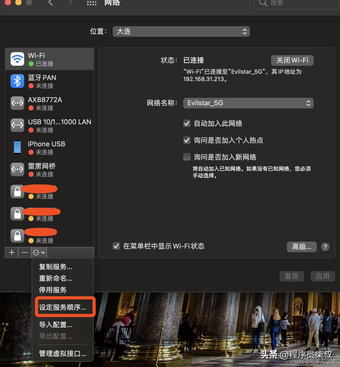Viewport: 340px width, 367px height.
Task: Remove selected service using the minus icon
Action: coord(25,252)
